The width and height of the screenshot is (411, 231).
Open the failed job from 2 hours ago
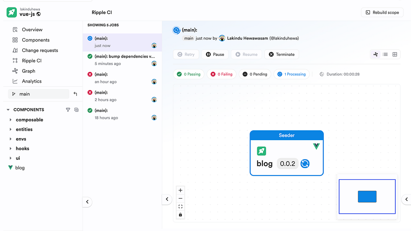point(122,96)
